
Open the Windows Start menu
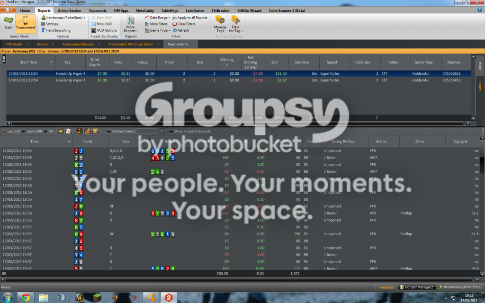(8, 298)
